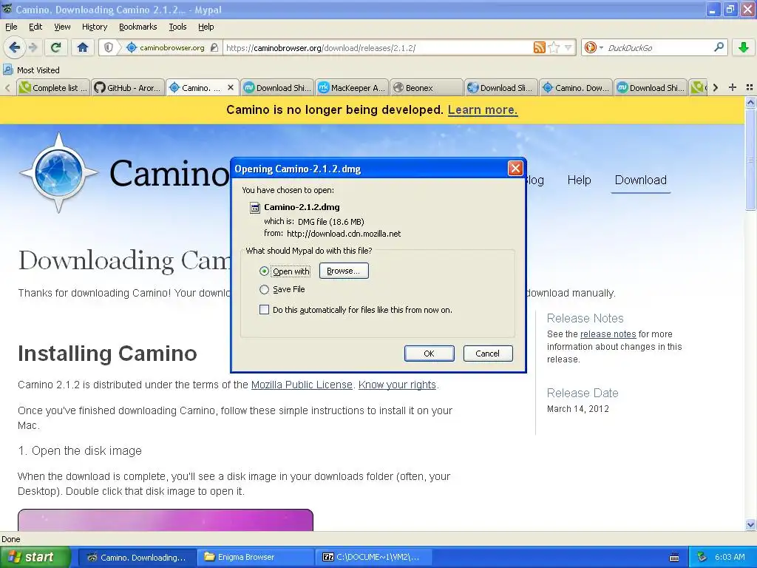Open the Bookmarks menu
The width and height of the screenshot is (757, 568).
click(138, 27)
